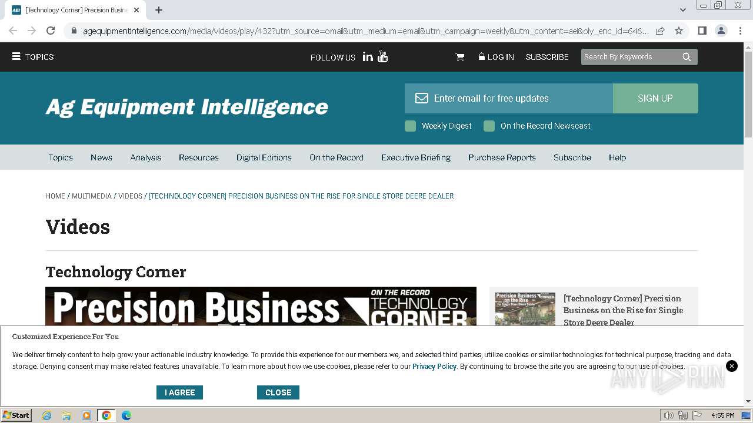
Task: Open the Precision Business sidebar video title
Action: point(624,310)
